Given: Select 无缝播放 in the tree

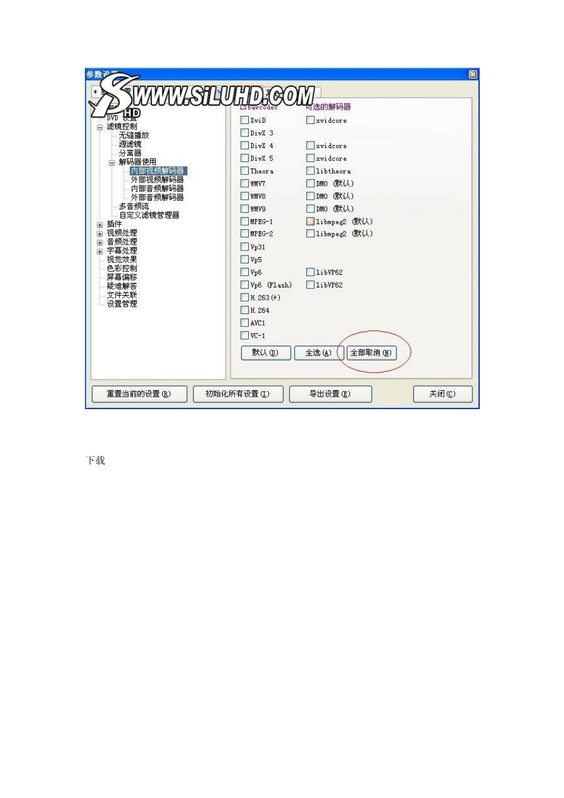Looking at the screenshot, I should coord(134,135).
